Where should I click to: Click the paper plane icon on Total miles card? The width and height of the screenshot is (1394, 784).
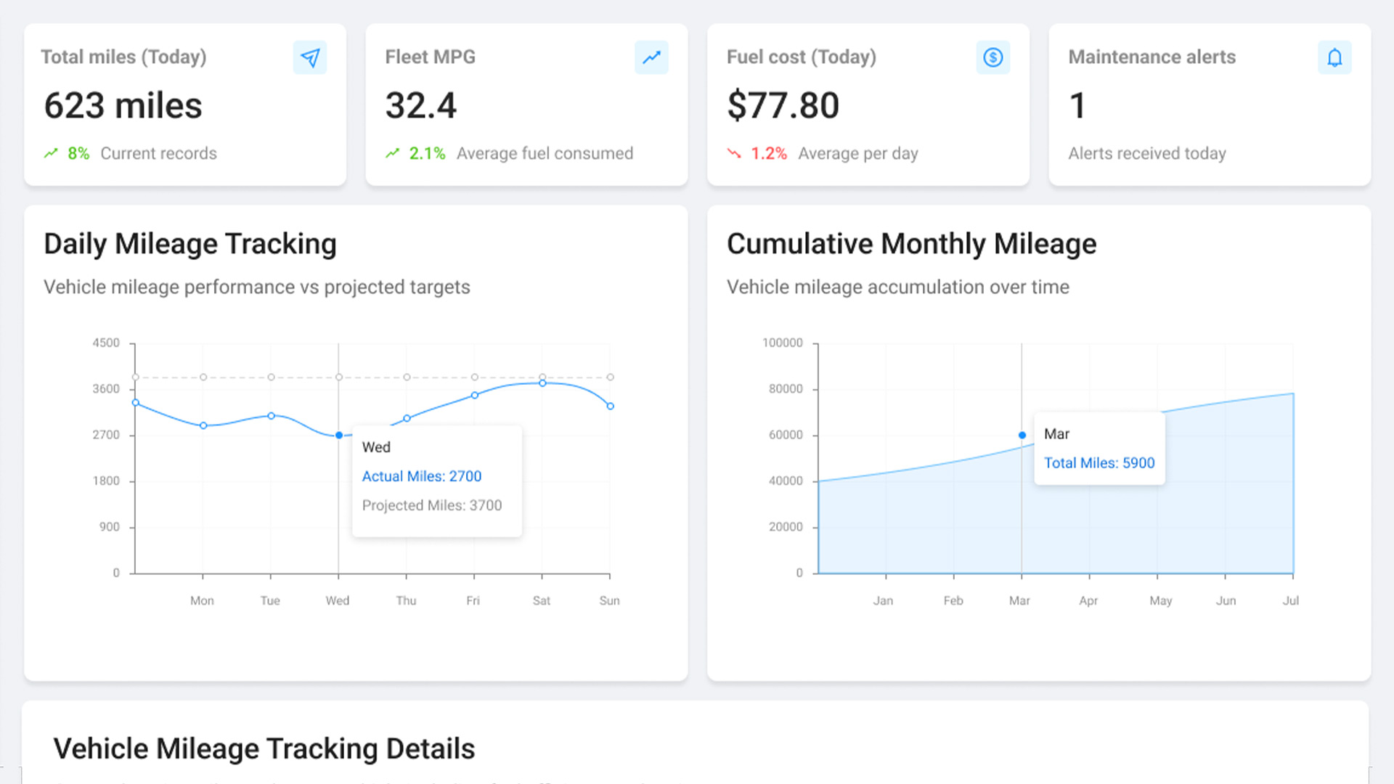[x=310, y=57]
